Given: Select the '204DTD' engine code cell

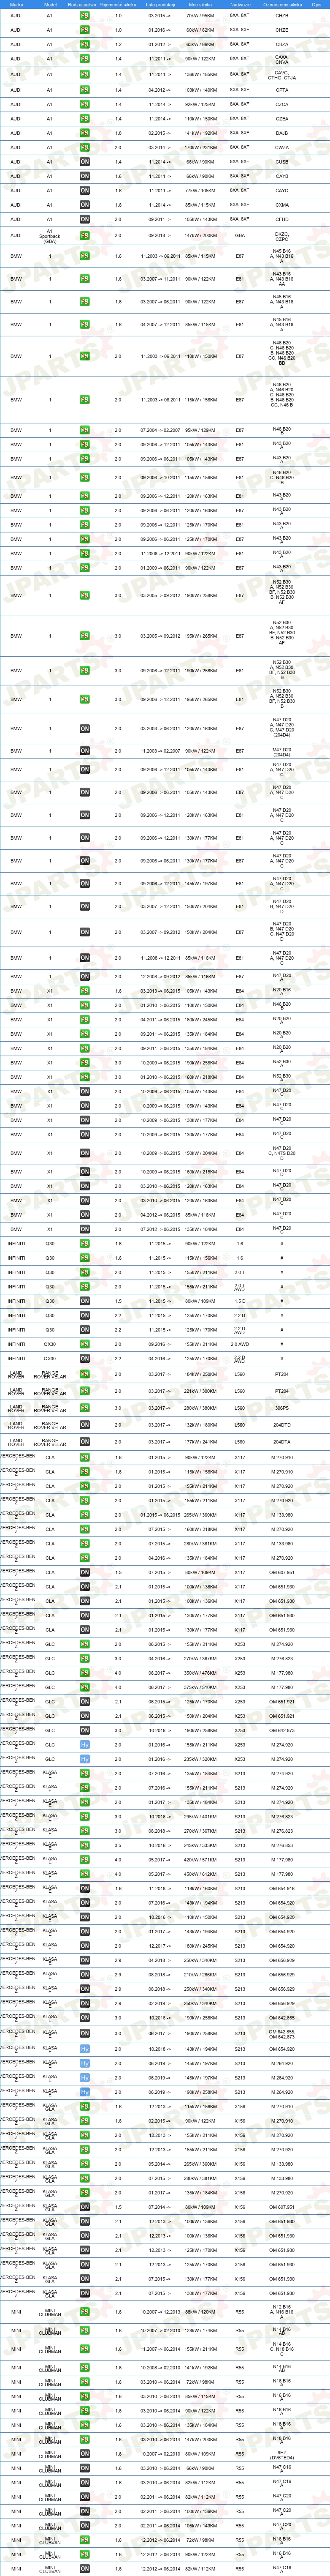Looking at the screenshot, I should pos(282,1425).
